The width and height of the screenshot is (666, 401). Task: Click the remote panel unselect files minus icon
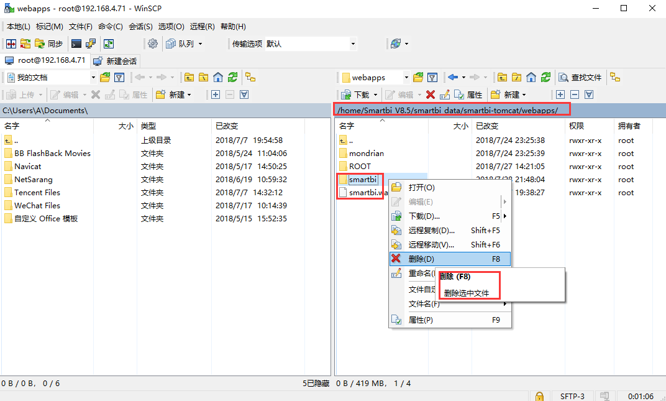(x=575, y=94)
